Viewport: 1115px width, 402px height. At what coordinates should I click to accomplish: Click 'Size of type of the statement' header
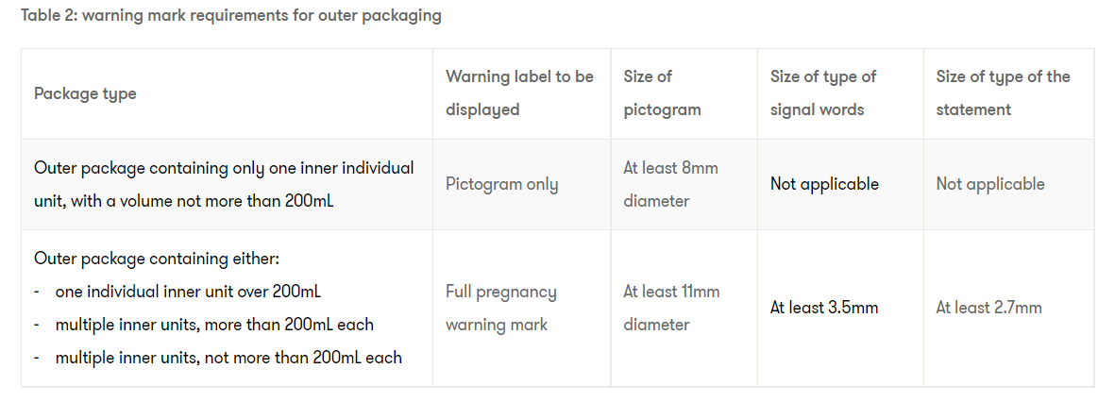click(1003, 92)
